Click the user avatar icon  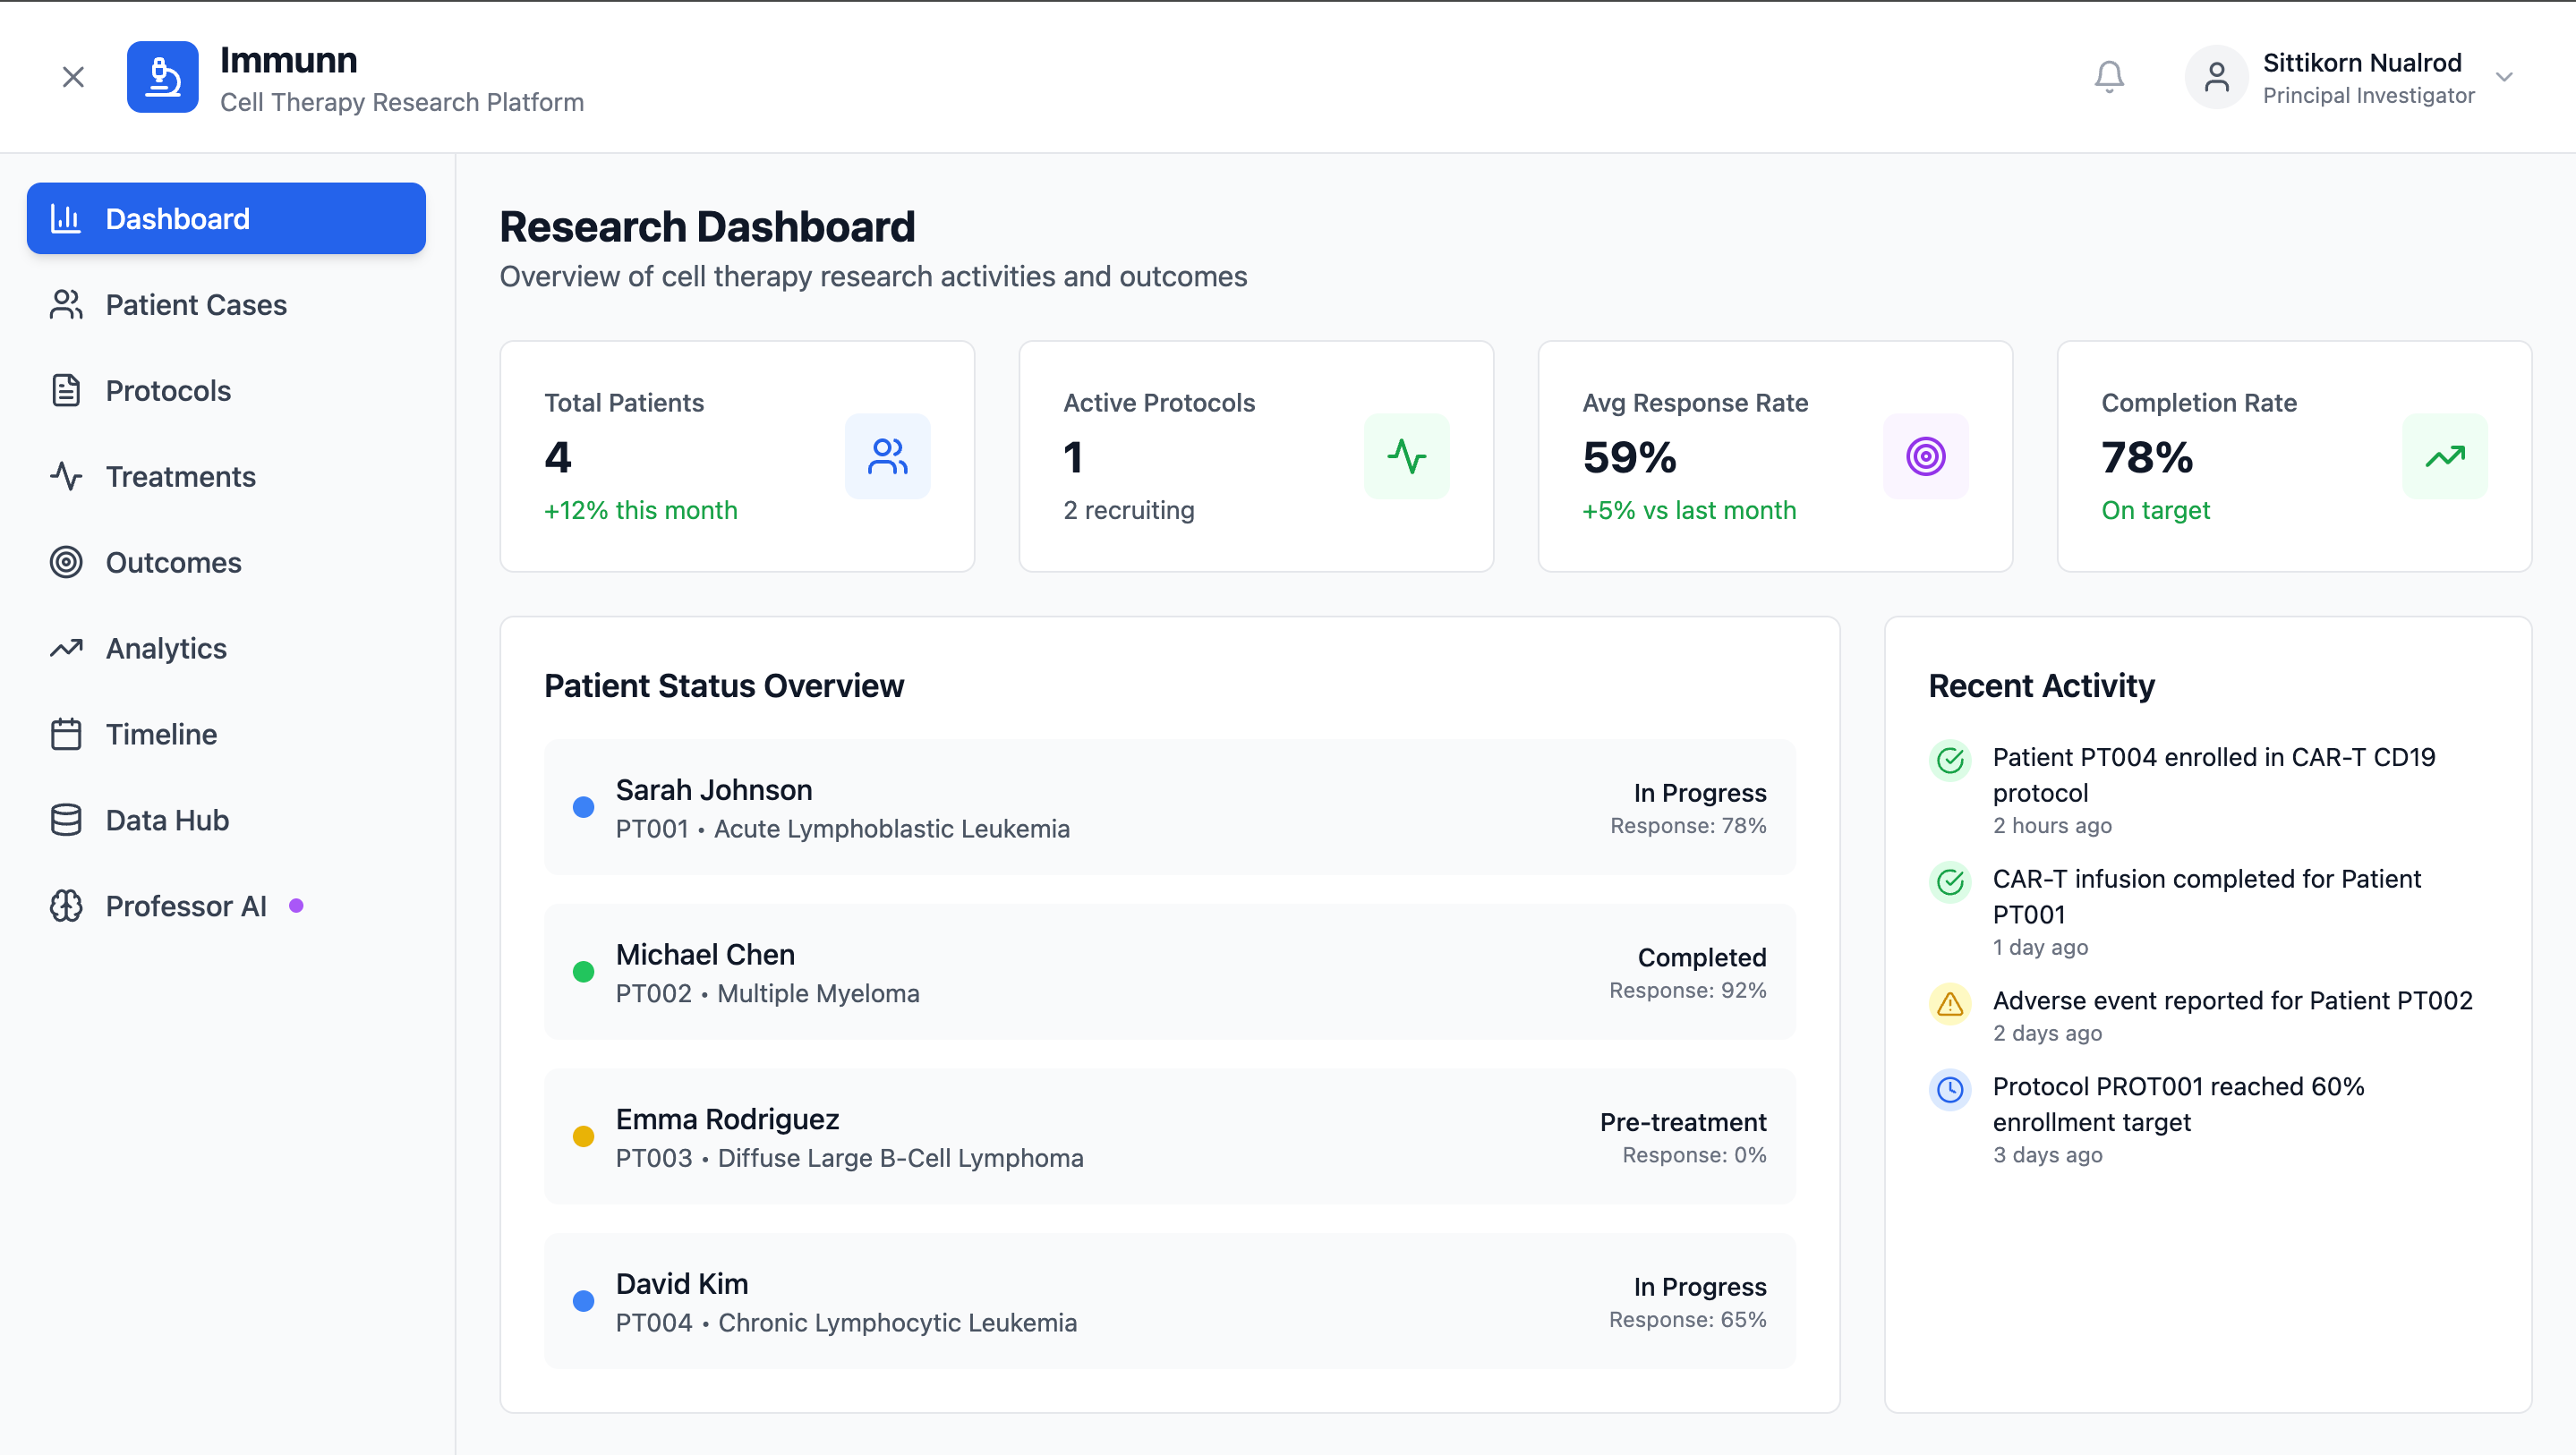coord(2216,77)
